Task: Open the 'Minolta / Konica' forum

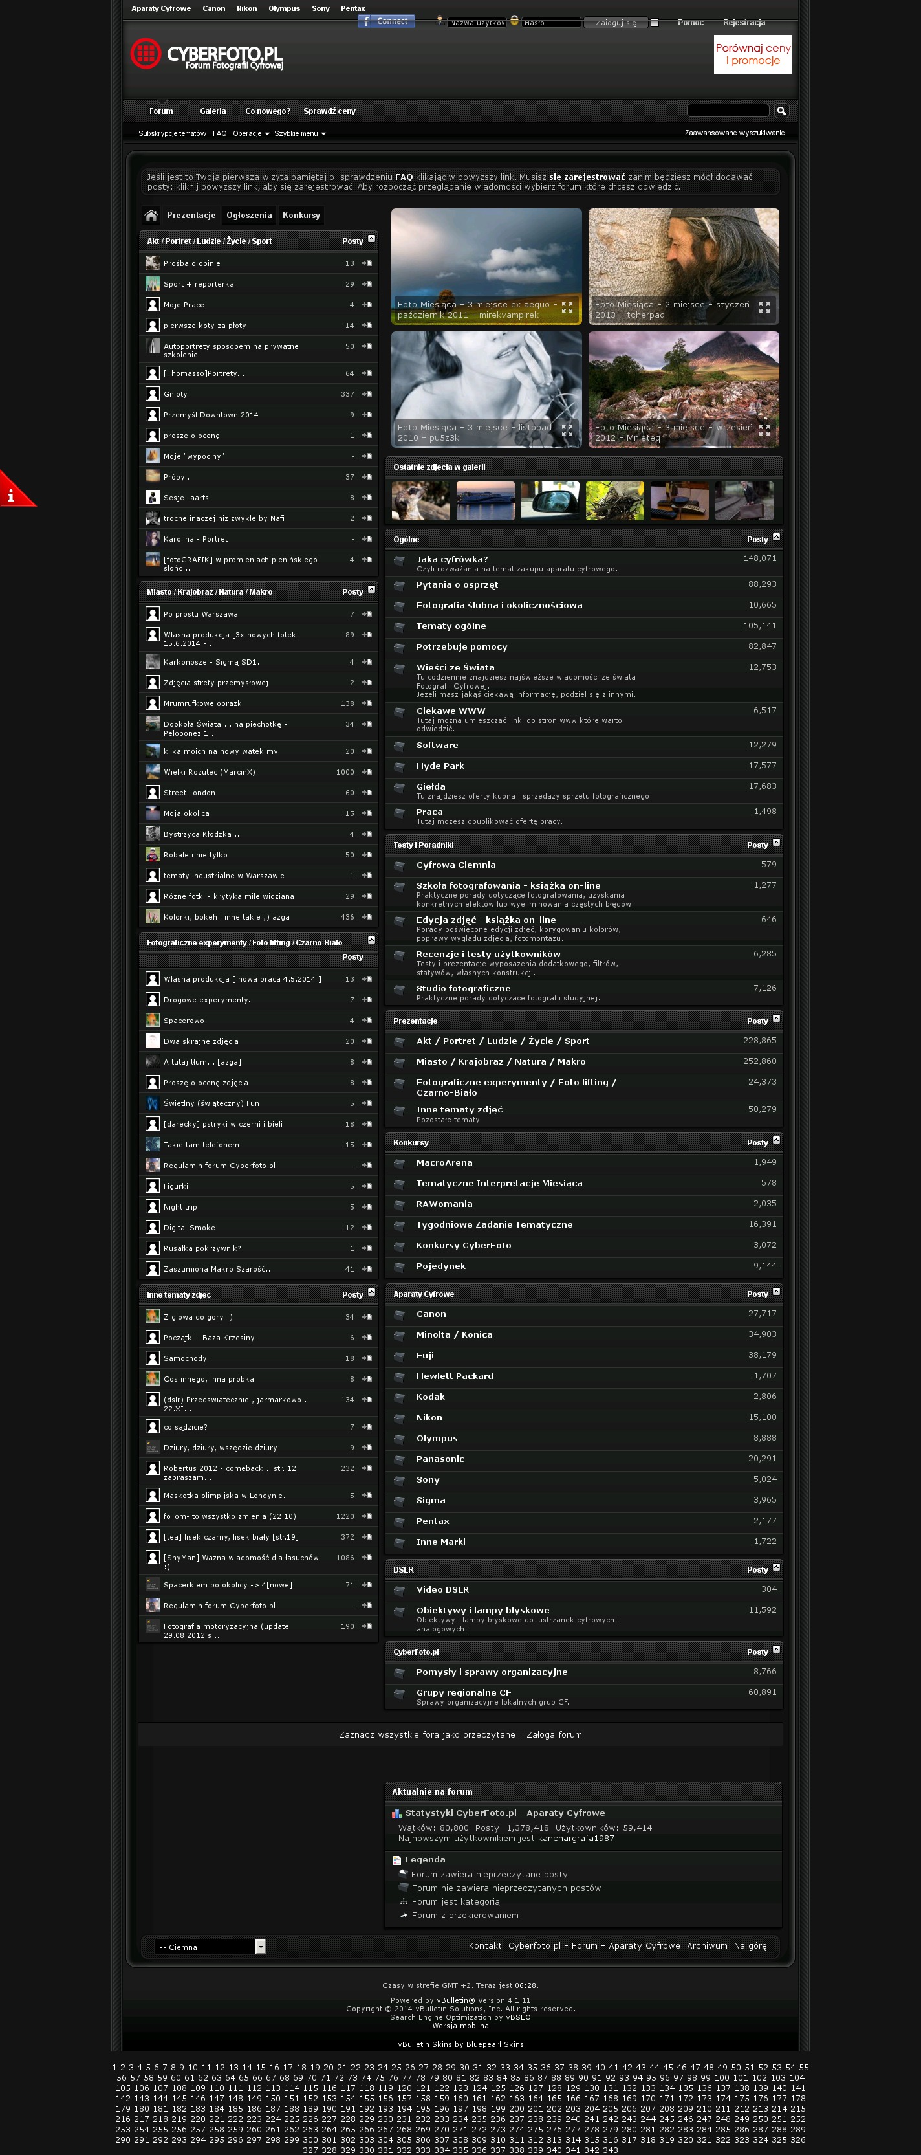Action: pos(455,1335)
